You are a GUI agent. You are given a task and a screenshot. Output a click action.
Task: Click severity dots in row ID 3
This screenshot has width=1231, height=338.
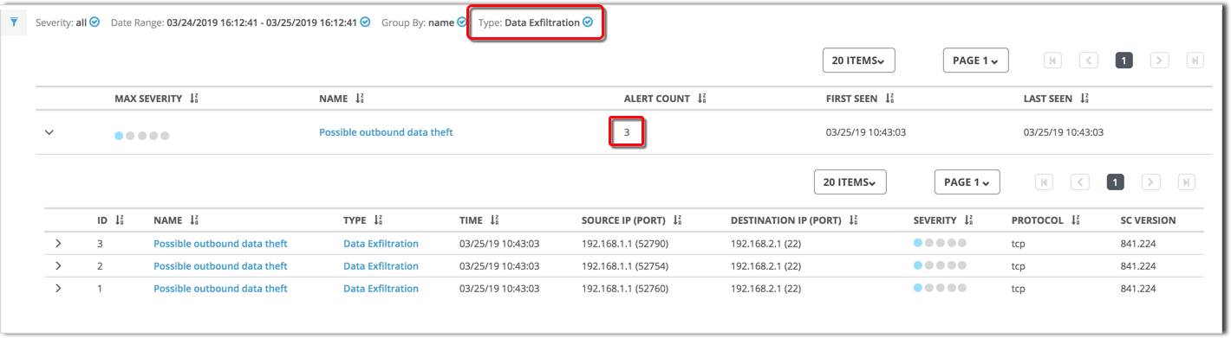point(940,244)
